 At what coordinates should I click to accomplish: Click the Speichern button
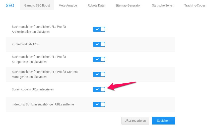[163, 120]
